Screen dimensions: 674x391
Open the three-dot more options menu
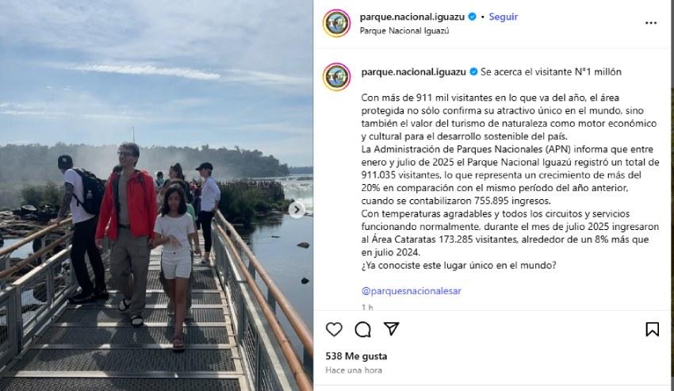coord(651,23)
